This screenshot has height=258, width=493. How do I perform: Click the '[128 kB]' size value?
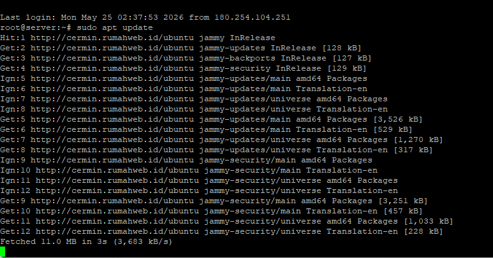[x=342, y=48]
